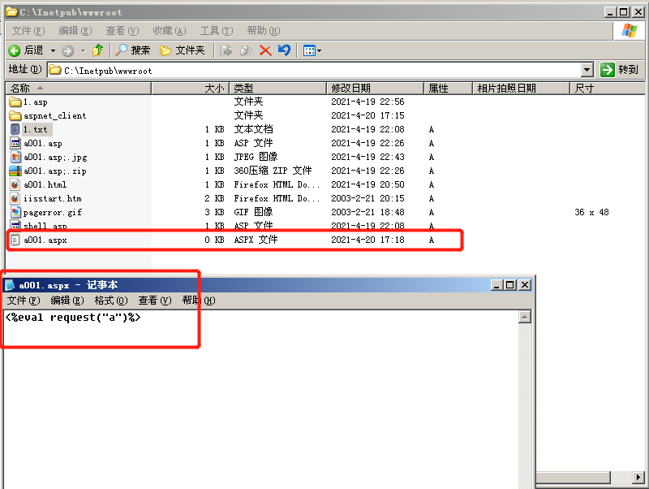Toggle the Folders pane button
The image size is (649, 489).
pos(183,50)
